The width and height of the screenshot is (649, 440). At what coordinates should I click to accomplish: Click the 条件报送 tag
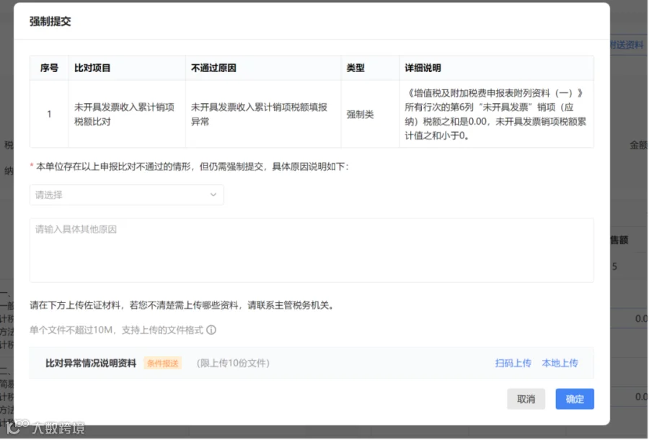click(x=163, y=364)
